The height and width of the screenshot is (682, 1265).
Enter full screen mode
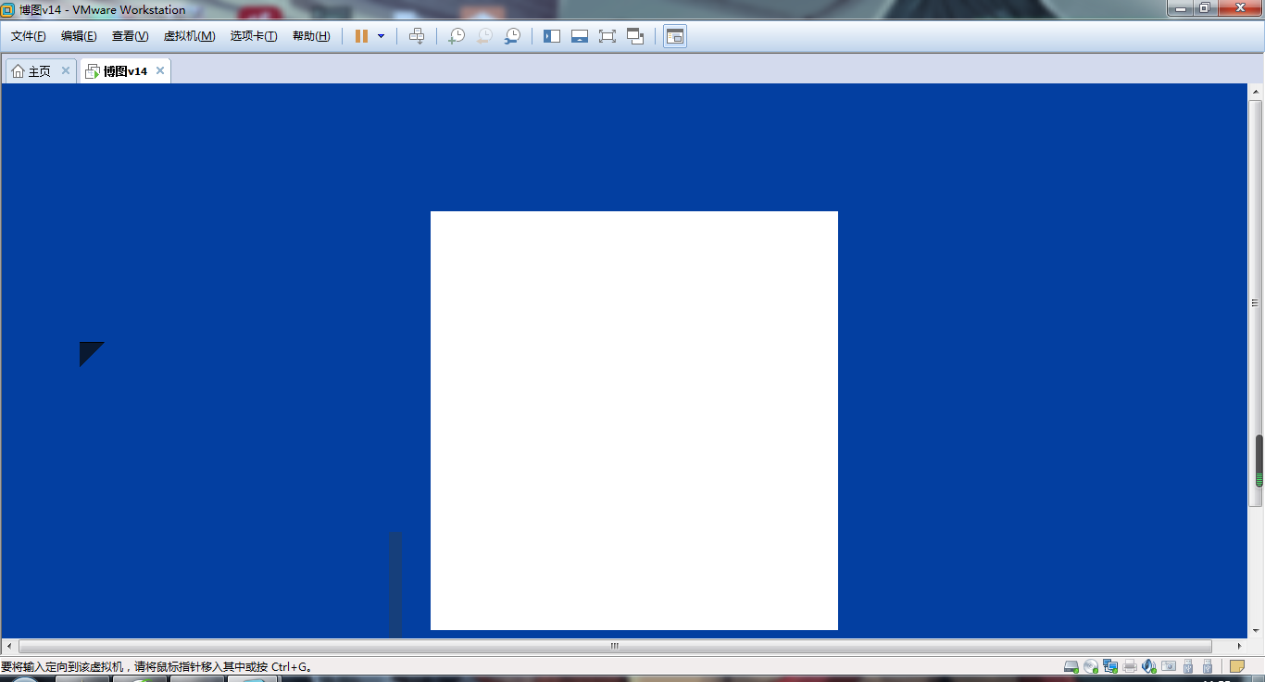coord(607,36)
